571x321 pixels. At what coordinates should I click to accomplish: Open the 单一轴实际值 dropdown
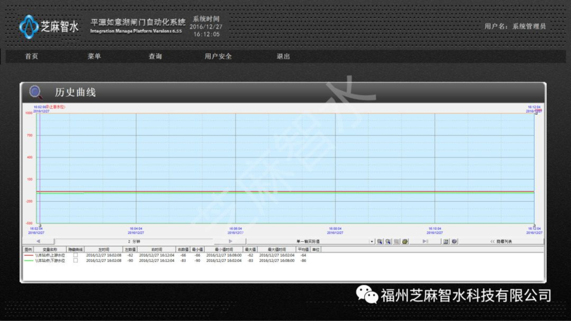point(372,241)
